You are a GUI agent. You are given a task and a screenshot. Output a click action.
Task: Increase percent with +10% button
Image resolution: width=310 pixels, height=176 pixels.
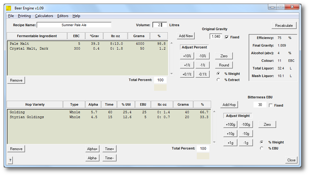[x=187, y=56]
